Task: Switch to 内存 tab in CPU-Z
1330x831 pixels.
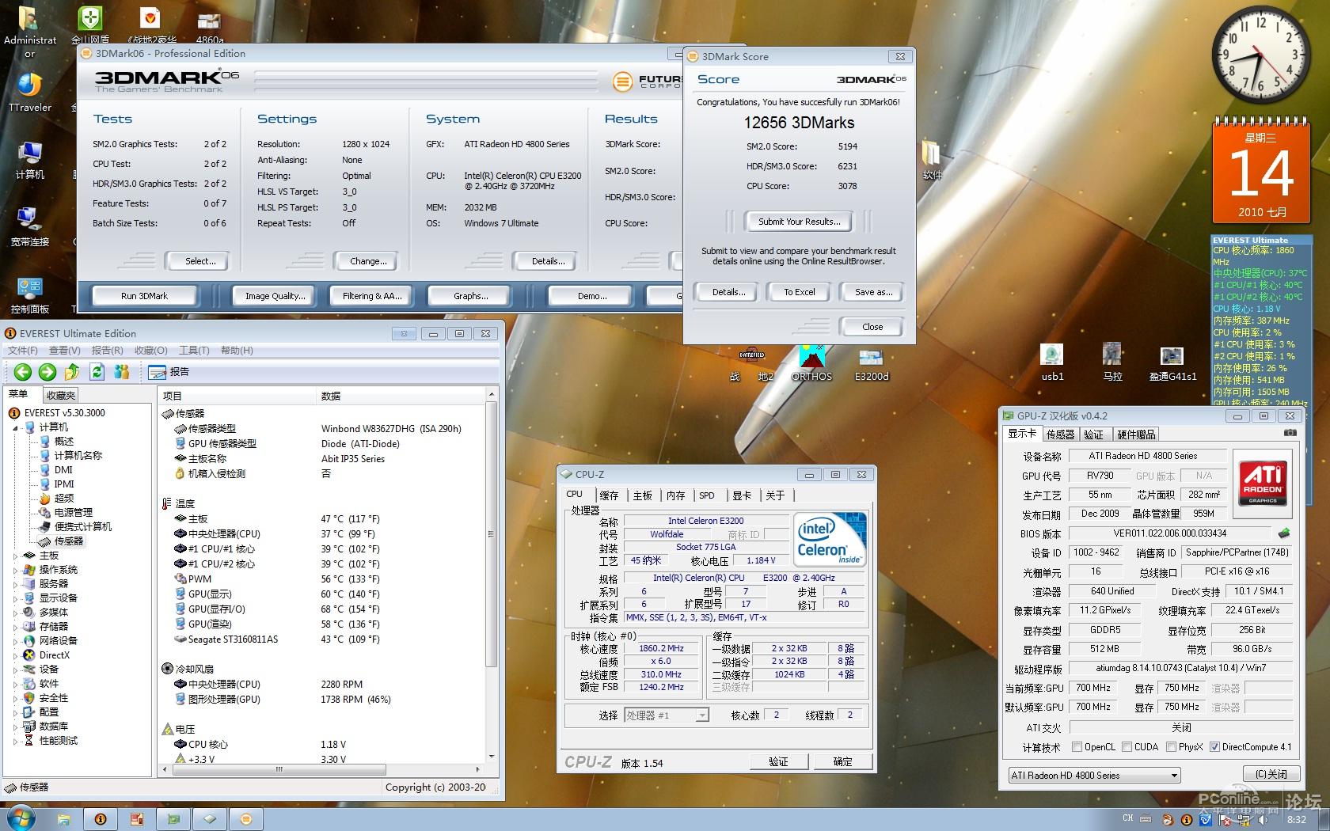Action: pyautogui.click(x=675, y=495)
